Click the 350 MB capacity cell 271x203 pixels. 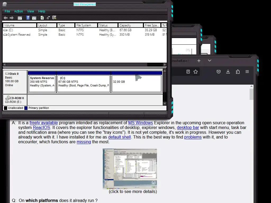click(x=124, y=35)
